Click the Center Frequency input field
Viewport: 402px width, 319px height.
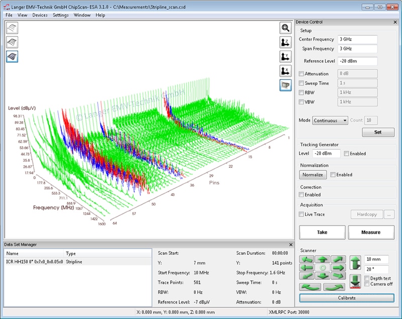click(357, 39)
